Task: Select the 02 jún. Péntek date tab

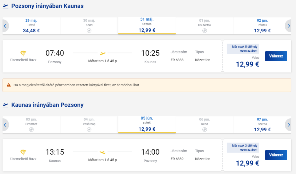Action: tap(262, 26)
